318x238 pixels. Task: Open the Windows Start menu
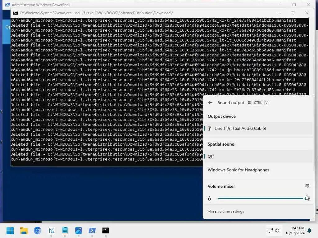pos(10,231)
